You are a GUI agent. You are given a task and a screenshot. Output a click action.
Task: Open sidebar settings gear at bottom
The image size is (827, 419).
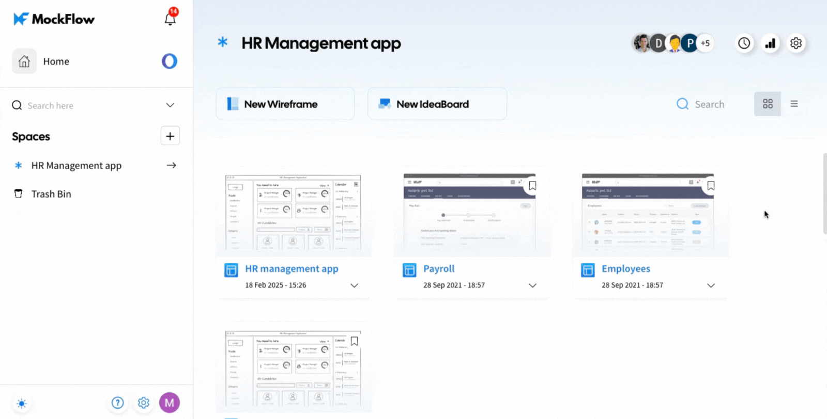144,402
